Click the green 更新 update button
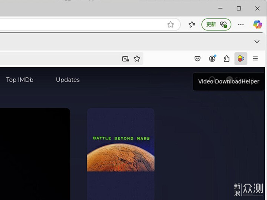Image resolution: width=267 pixels, height=200 pixels. 216,24
